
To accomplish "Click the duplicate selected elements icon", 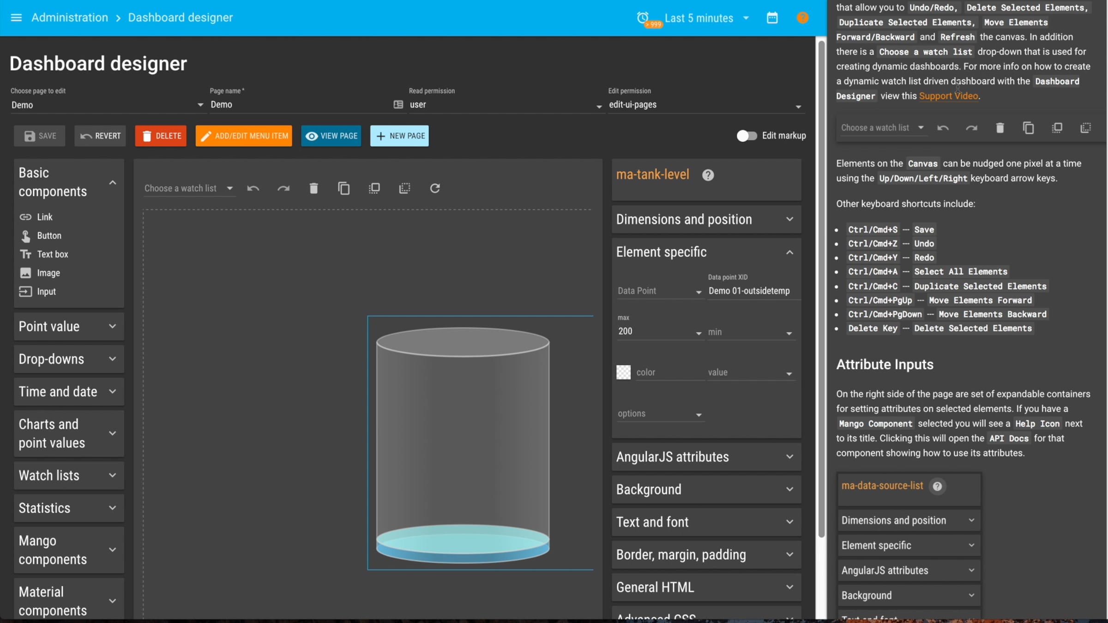I will point(344,188).
